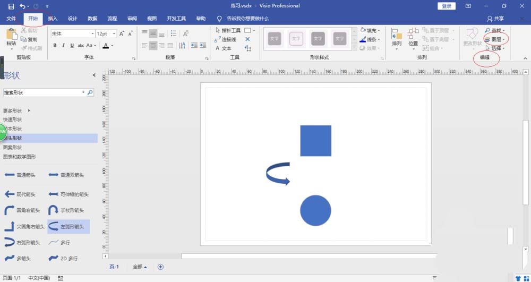The width and height of the screenshot is (531, 282).
Task: Switch to the Review (审阅) tab
Action: coord(132,19)
